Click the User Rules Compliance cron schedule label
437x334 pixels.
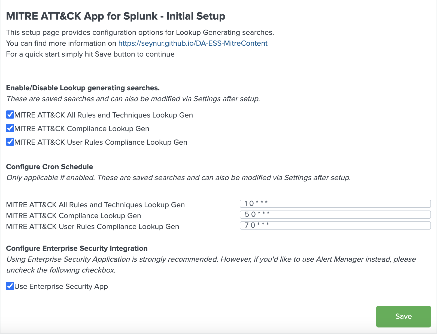tap(93, 227)
